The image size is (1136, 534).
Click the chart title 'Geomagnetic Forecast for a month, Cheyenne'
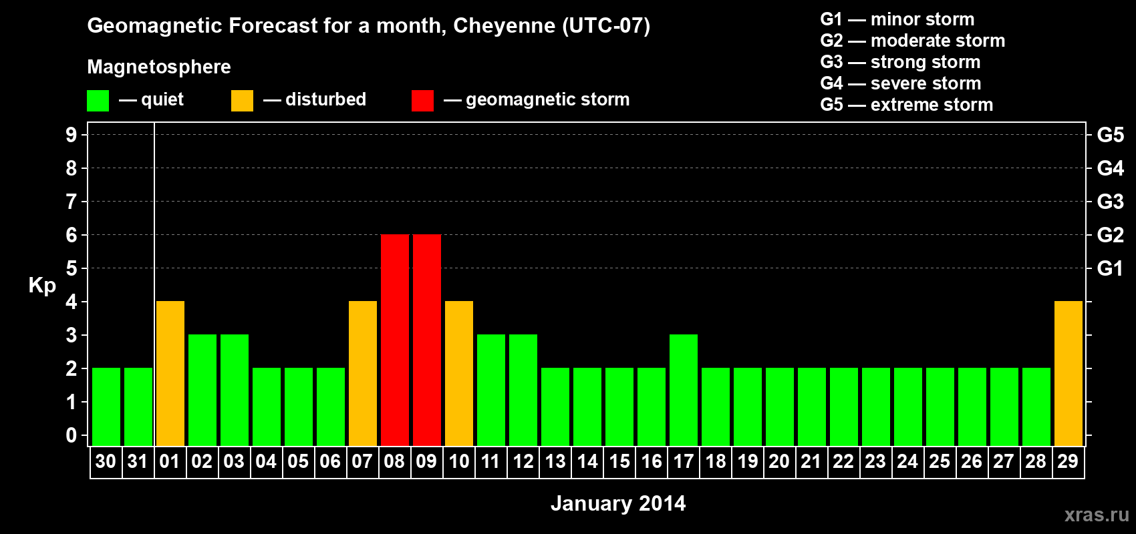click(368, 26)
